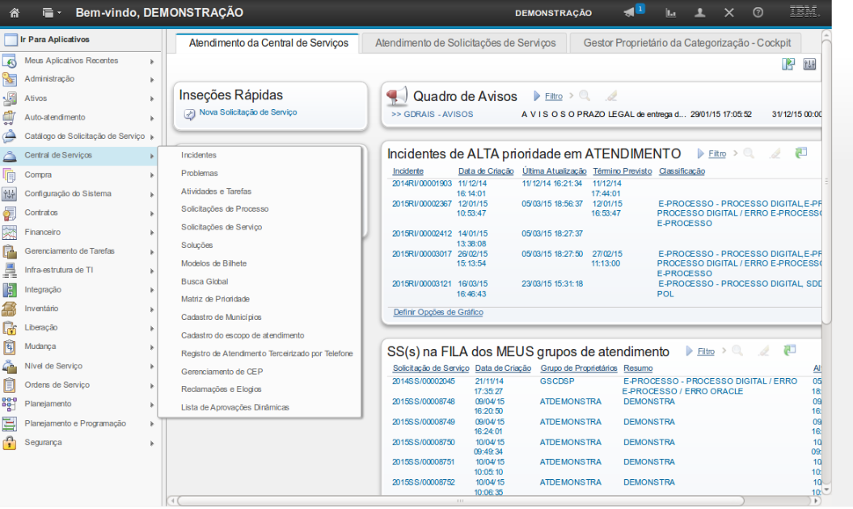Click the layout configuration icon below tabs

tap(788, 65)
